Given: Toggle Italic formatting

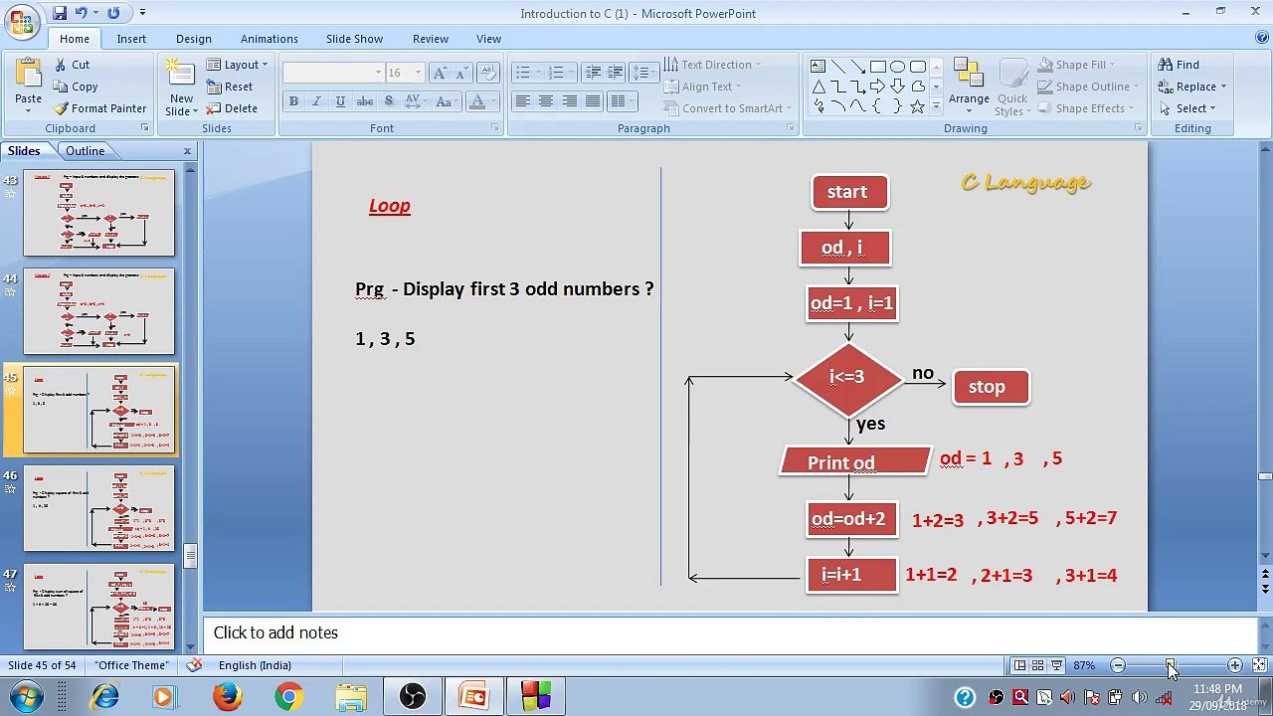Looking at the screenshot, I should [x=316, y=101].
